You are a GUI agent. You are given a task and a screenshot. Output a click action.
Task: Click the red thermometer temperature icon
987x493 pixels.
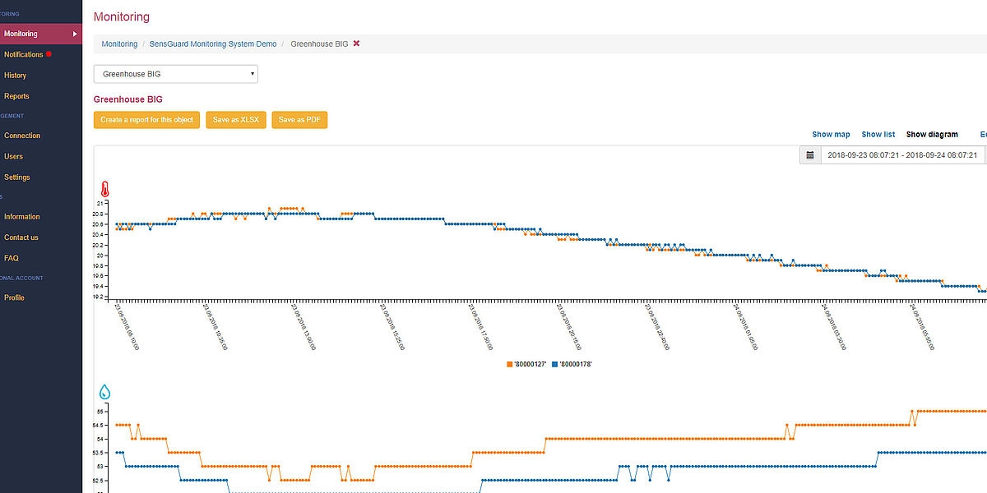(104, 188)
